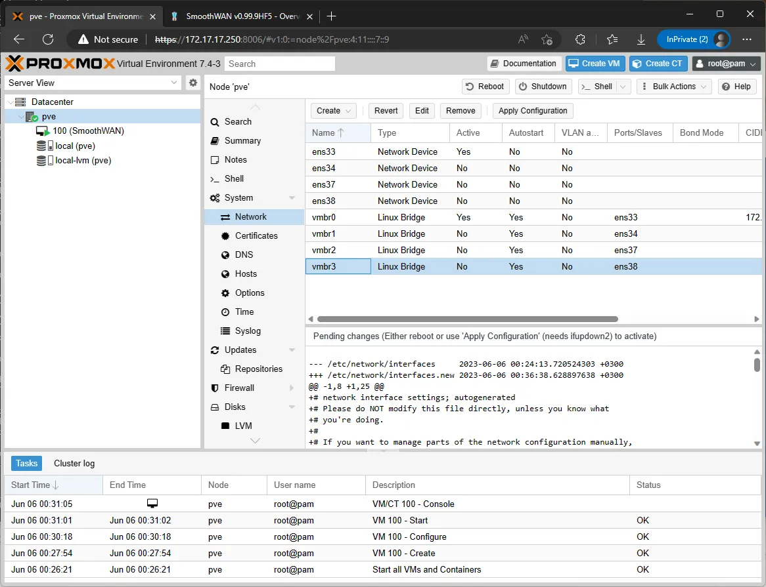This screenshot has width=766, height=587.
Task: Revert pending network changes
Action: point(386,111)
